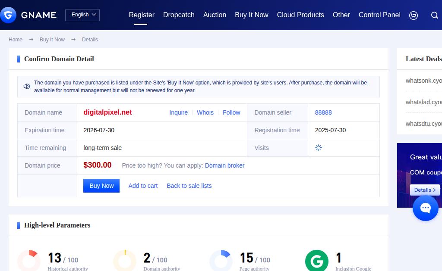Navigate to Buy It Now breadcrumb

(x=52, y=40)
